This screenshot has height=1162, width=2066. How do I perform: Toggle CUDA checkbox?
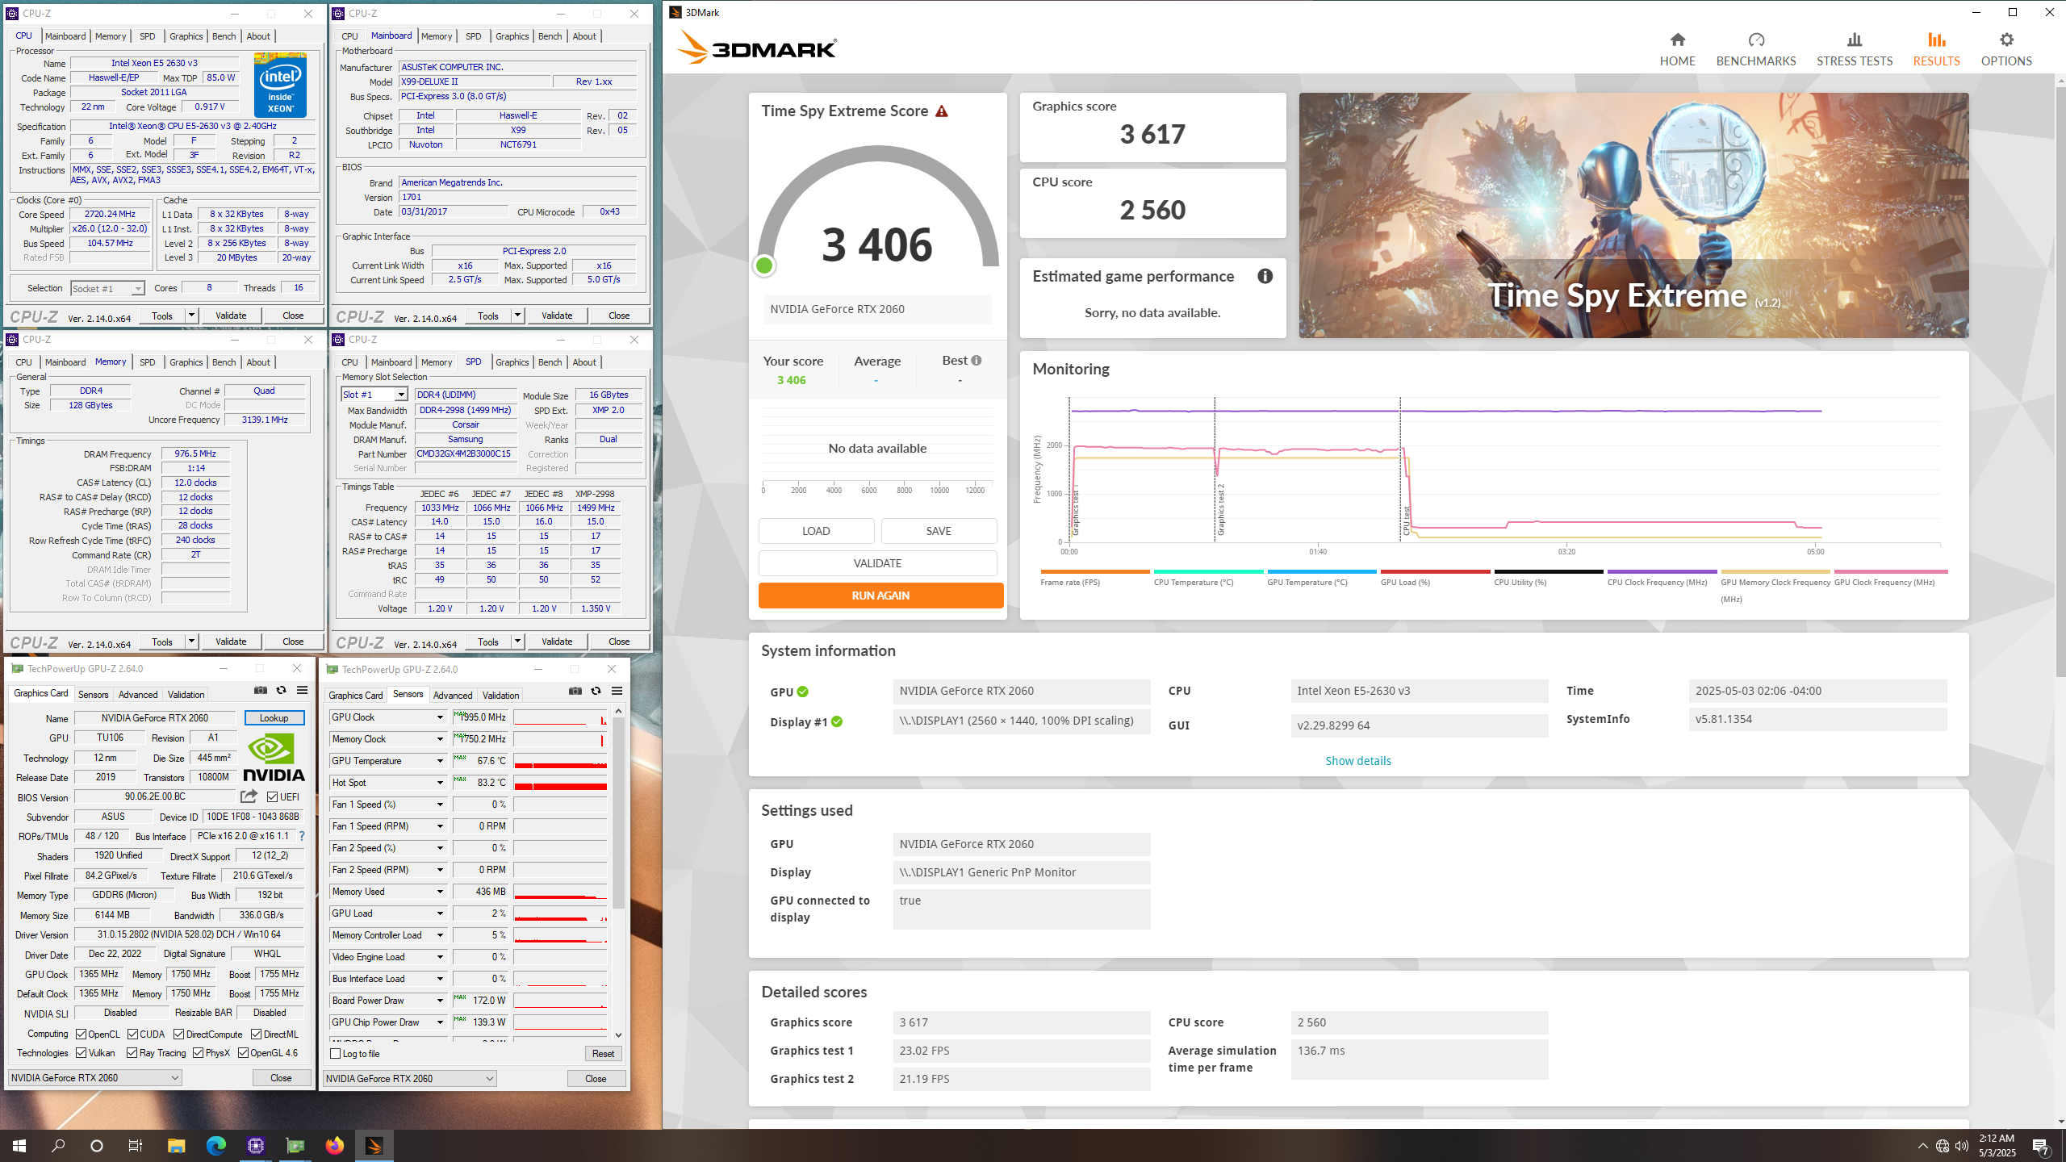(x=132, y=1035)
